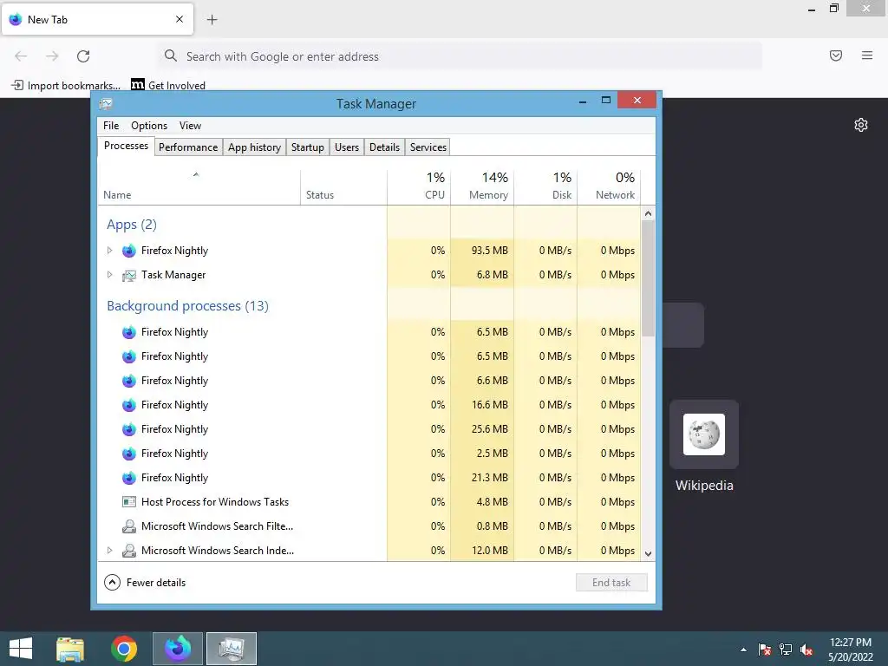This screenshot has width=888, height=666.
Task: Click scrollbar up arrow in process list
Action: [649, 213]
